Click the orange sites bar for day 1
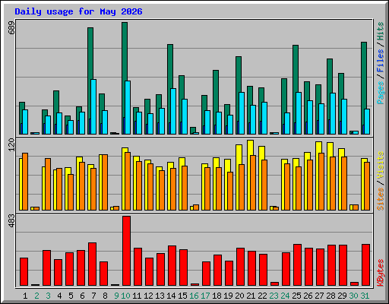 click(25, 182)
